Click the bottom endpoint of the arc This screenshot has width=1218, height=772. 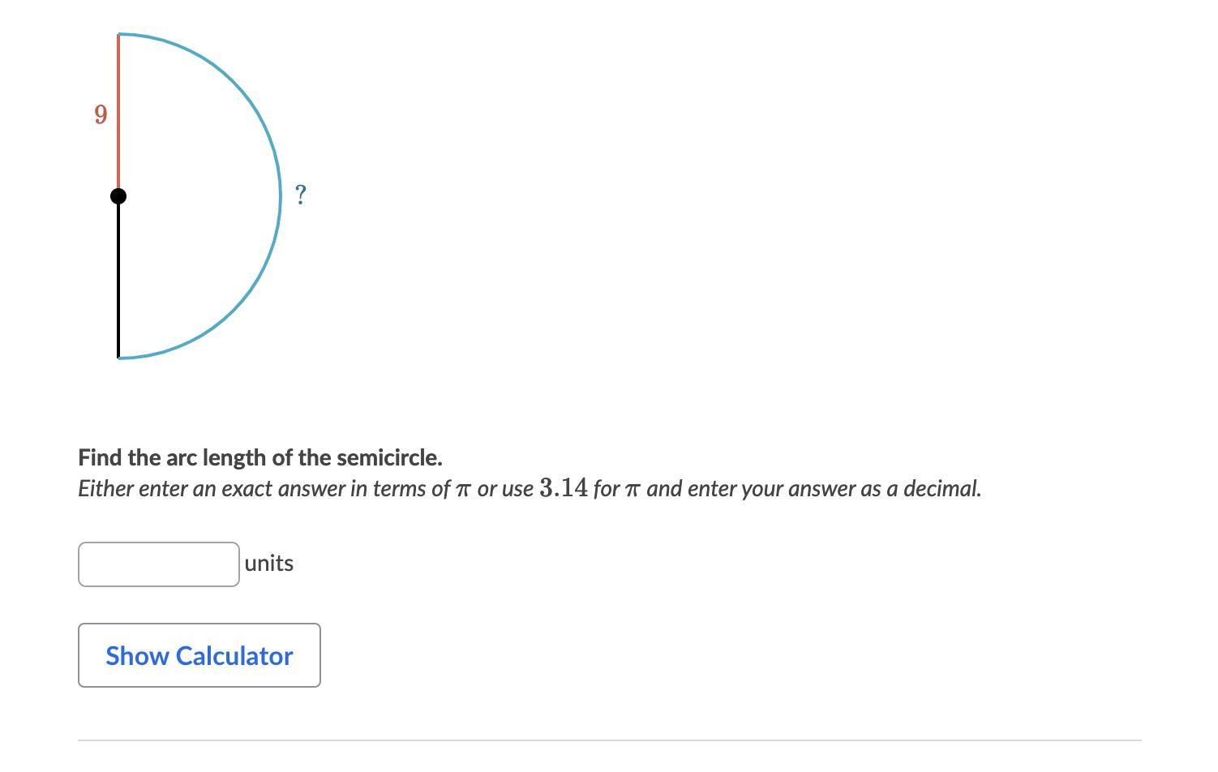(x=119, y=358)
